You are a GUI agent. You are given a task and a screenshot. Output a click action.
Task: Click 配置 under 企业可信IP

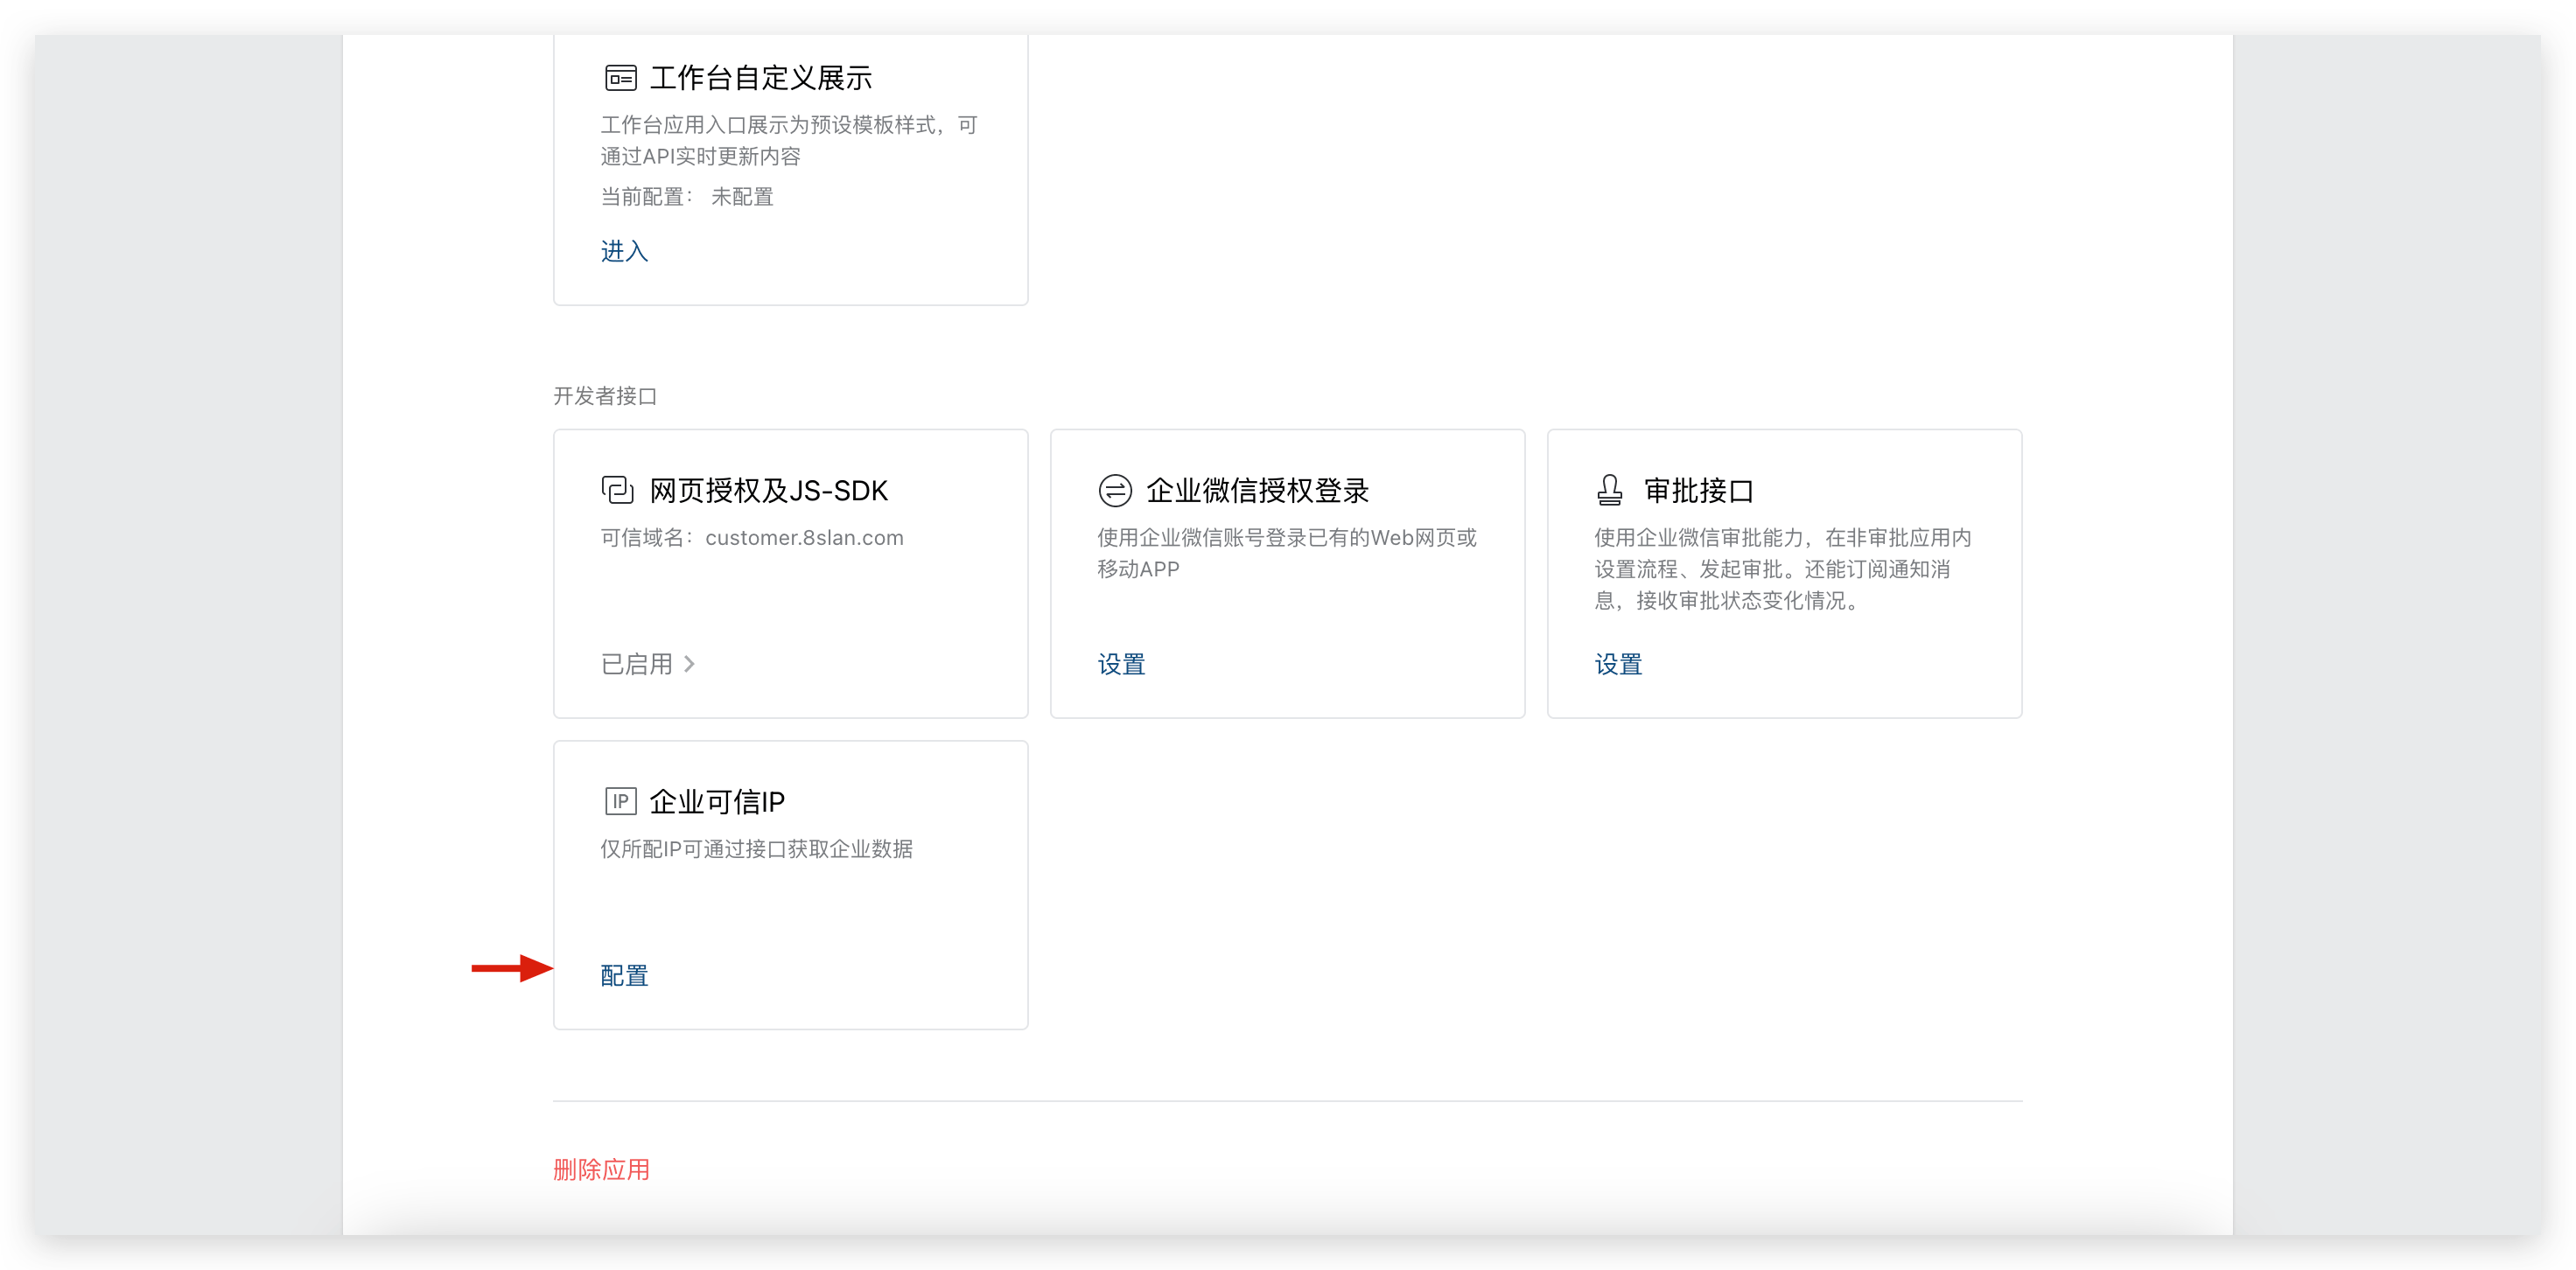pos(624,975)
